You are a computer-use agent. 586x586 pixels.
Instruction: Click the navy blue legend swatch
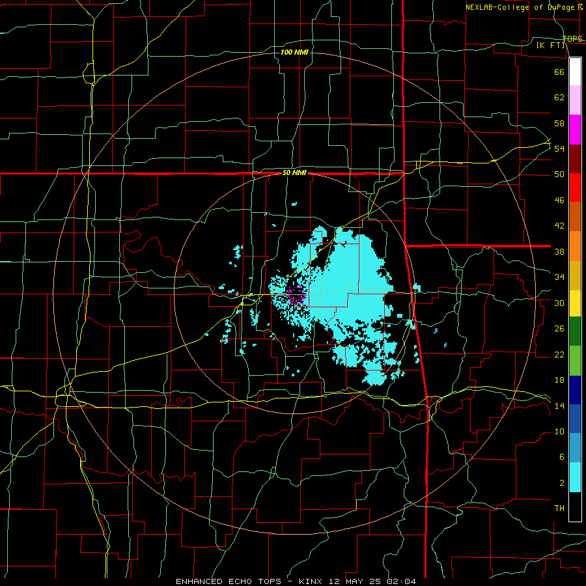(575, 390)
